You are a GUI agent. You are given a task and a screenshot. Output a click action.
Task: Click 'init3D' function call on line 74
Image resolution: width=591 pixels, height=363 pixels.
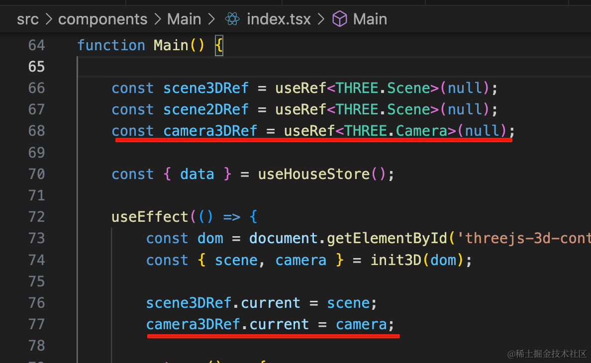[x=396, y=260]
